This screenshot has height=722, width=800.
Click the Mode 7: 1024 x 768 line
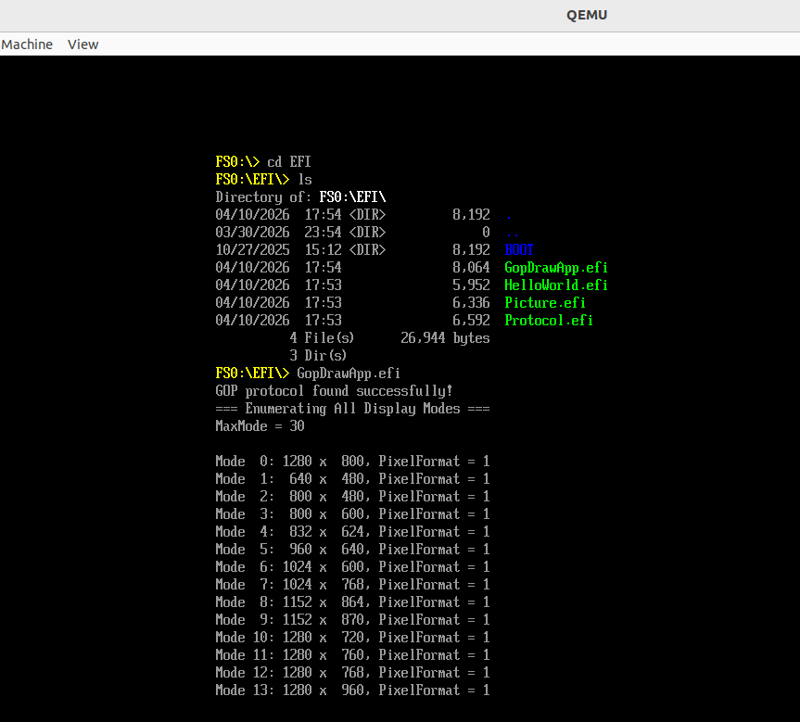click(x=352, y=584)
